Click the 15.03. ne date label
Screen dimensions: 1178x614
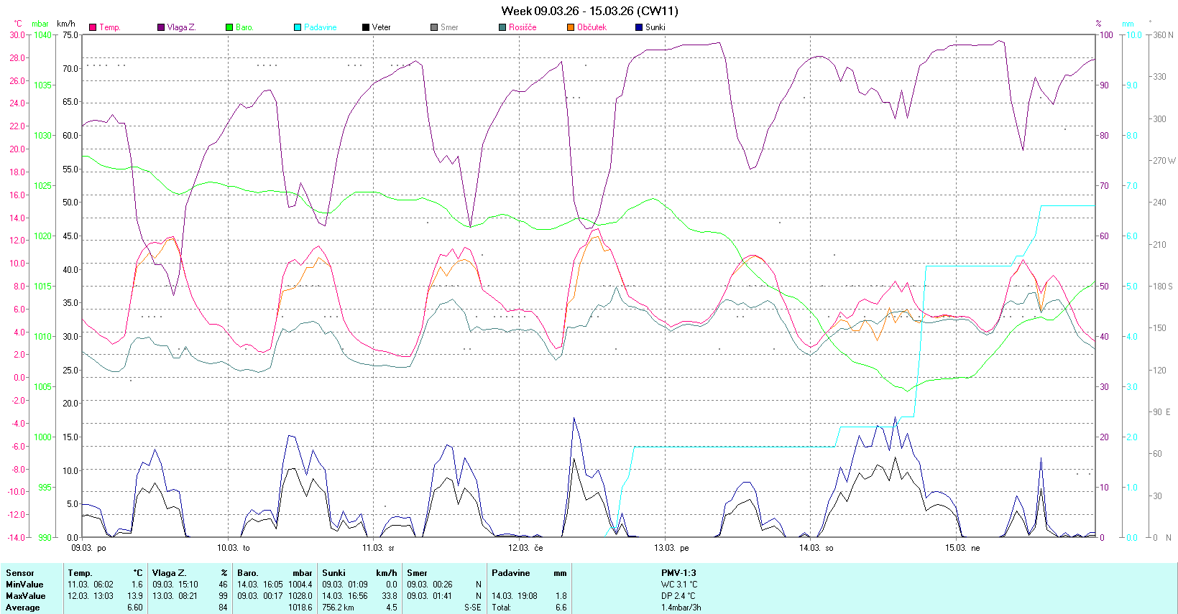[x=962, y=548]
